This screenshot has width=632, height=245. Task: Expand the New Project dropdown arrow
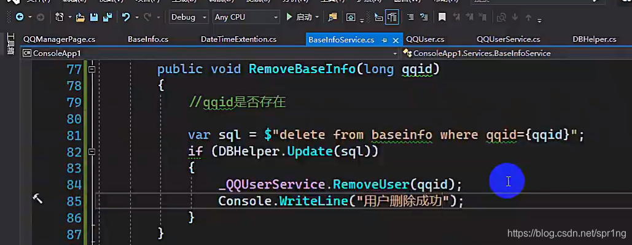69,17
